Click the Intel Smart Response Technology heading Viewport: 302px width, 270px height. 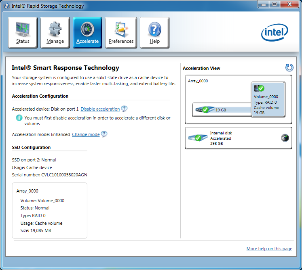[x=65, y=68]
